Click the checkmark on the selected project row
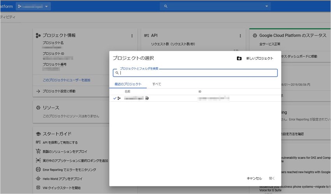The width and height of the screenshot is (331, 194). 114,98
